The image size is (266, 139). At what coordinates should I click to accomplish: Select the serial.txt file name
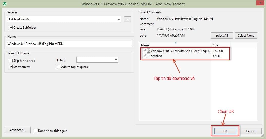click(156, 56)
